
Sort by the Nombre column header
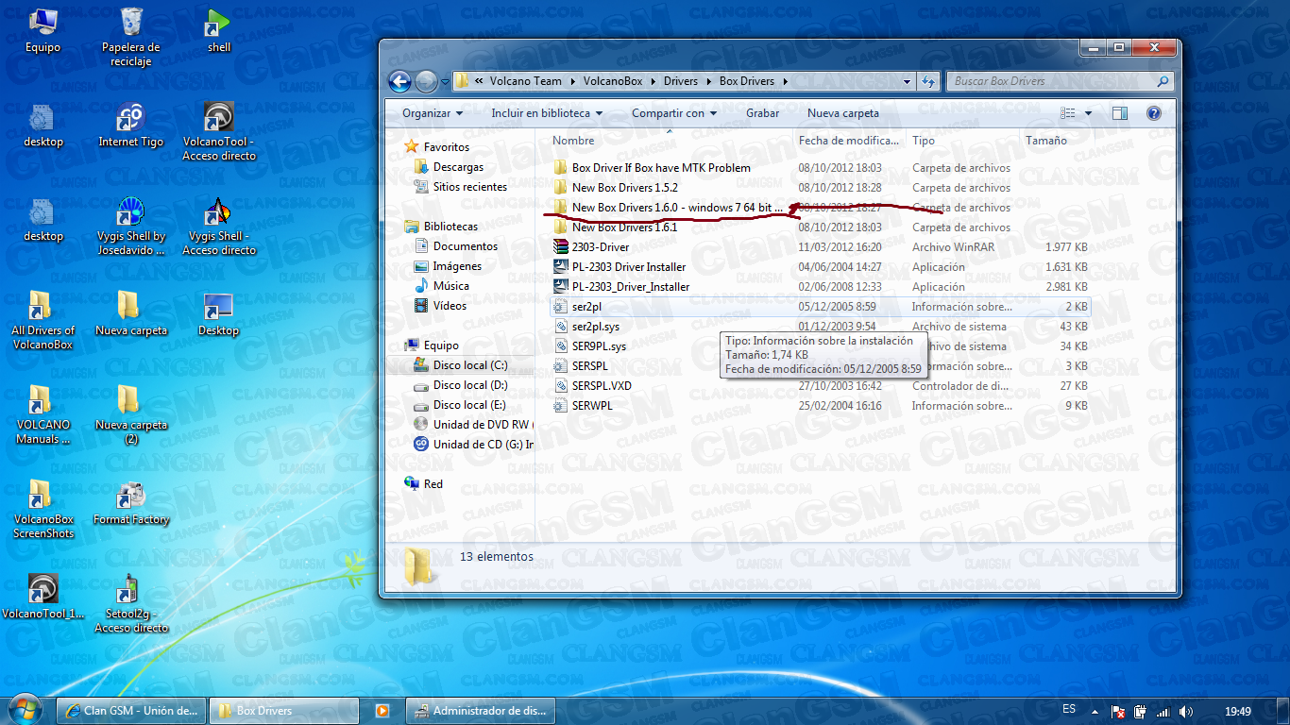[573, 141]
